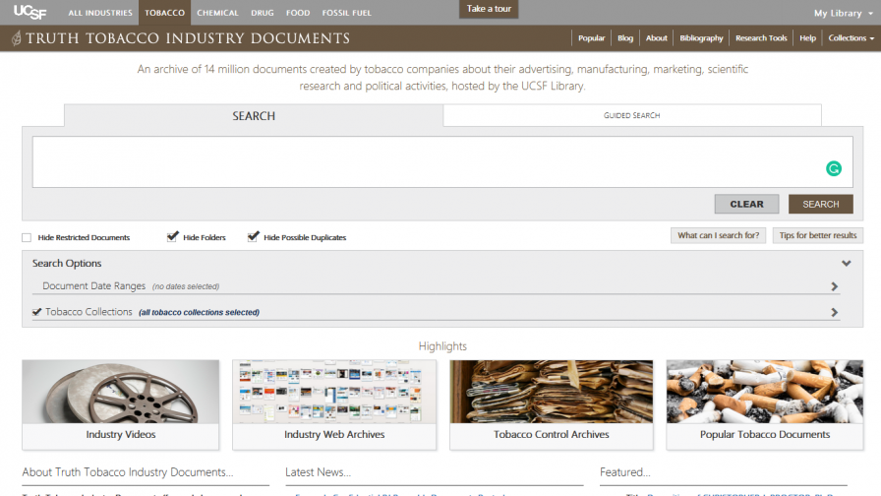
Task: Open the Blog link
Action: tap(624, 38)
